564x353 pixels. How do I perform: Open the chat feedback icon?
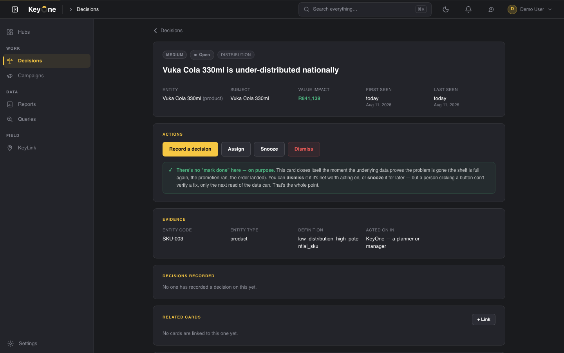point(491,9)
